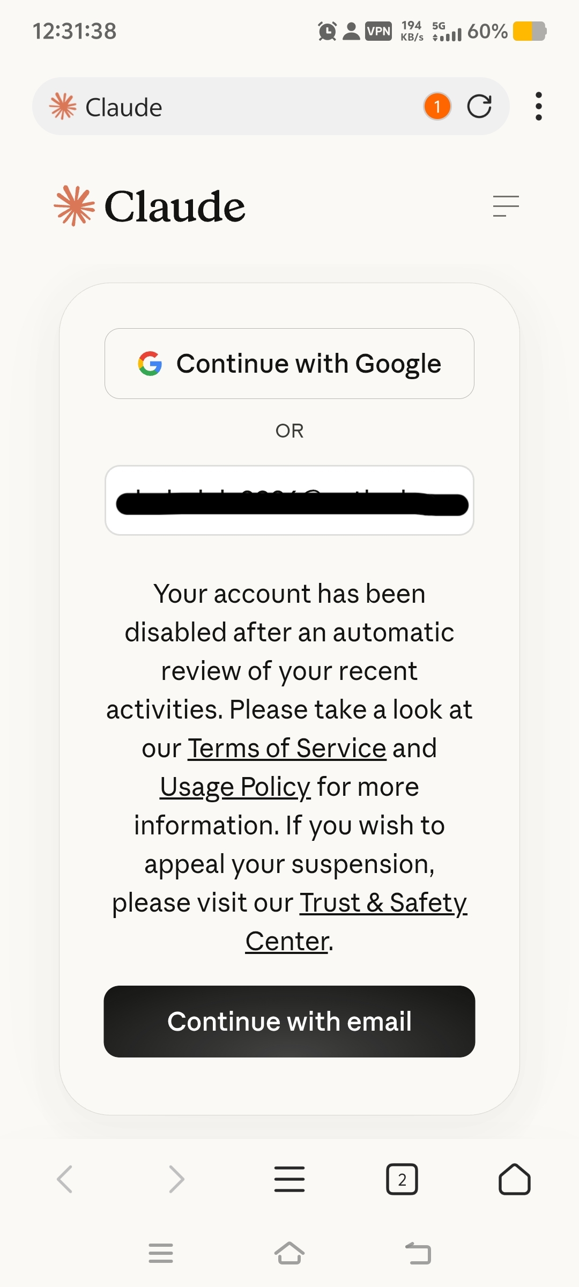Tap Android system home button
This screenshot has height=1287, width=579.
[289, 1253]
